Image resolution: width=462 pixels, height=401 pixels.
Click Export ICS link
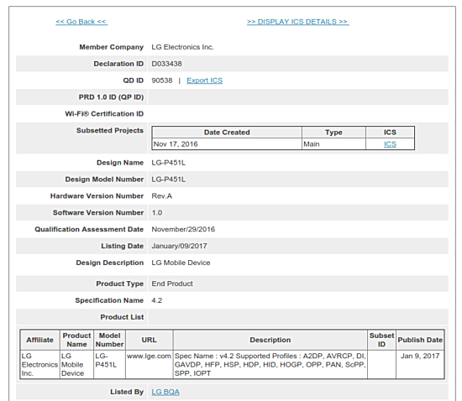(204, 81)
